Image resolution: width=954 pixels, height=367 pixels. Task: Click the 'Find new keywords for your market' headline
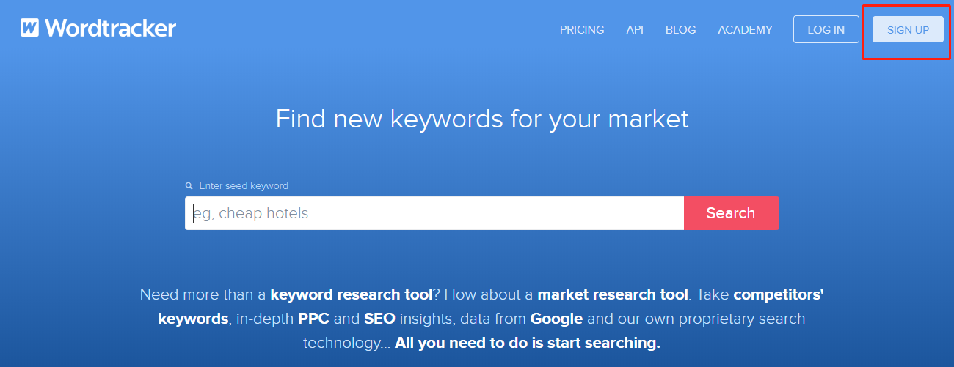tap(482, 119)
